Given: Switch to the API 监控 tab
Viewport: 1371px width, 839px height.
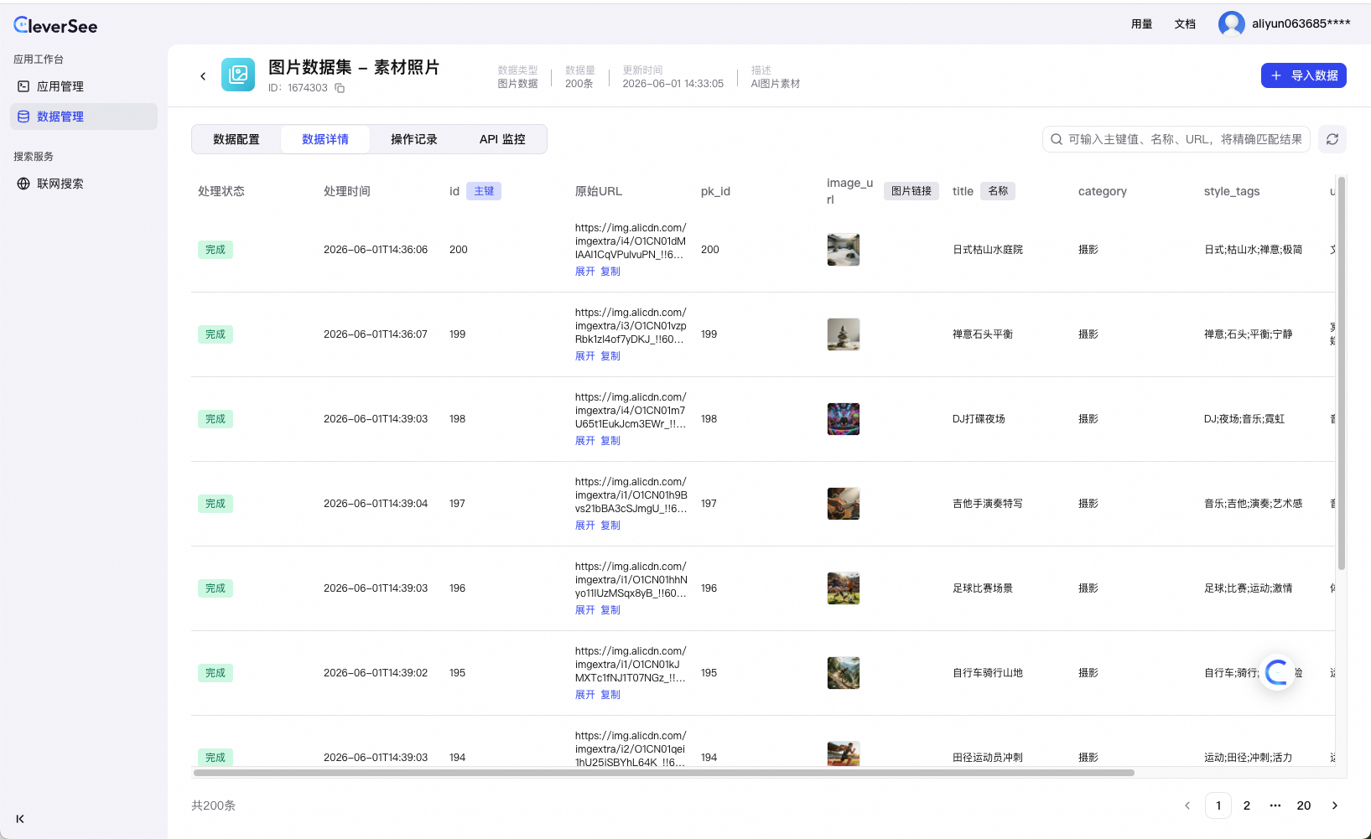Looking at the screenshot, I should [x=502, y=139].
